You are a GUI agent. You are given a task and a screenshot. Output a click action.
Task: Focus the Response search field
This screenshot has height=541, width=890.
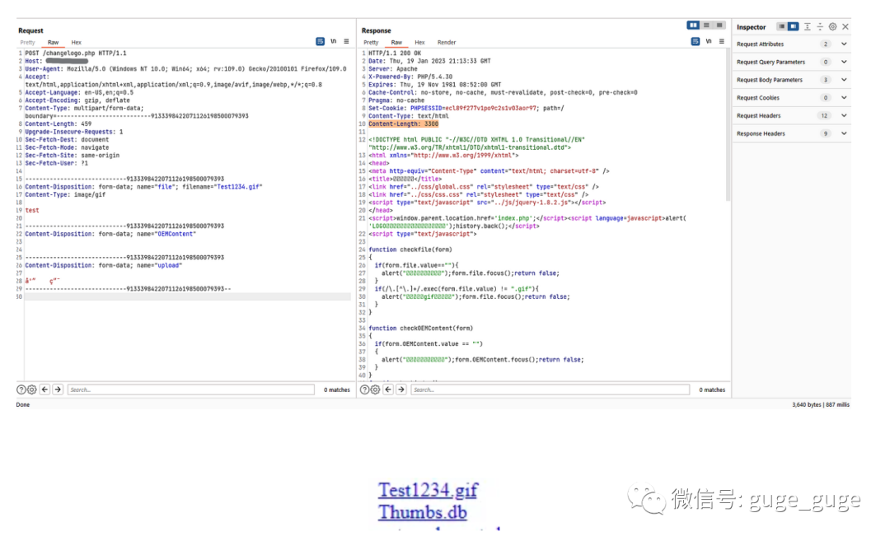[550, 389]
